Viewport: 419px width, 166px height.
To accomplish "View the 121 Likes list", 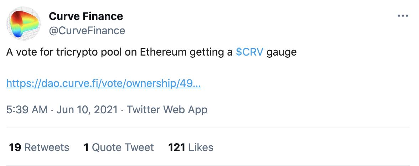I will click(191, 147).
